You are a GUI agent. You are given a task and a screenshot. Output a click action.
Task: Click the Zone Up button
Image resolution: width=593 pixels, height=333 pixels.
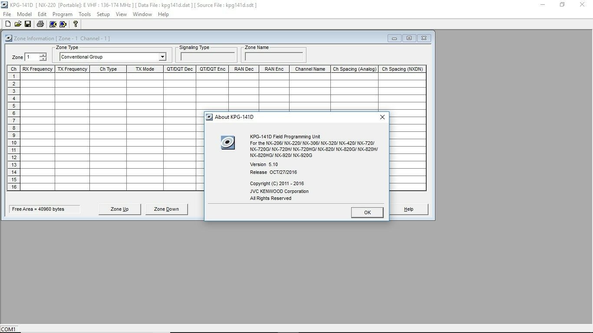119,209
